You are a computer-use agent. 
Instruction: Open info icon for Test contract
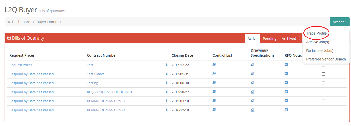[x=167, y=65]
